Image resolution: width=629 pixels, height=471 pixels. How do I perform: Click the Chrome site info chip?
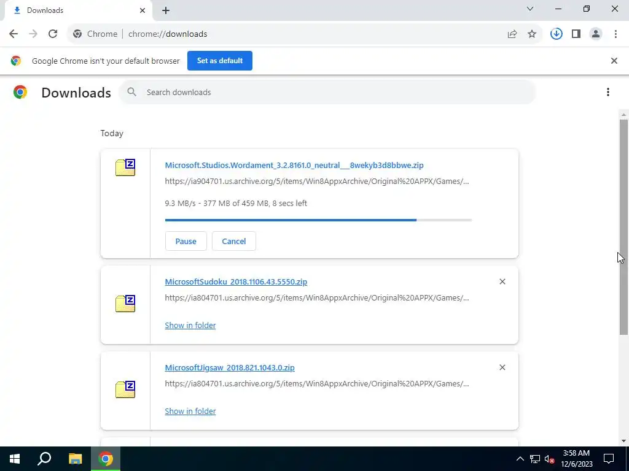(95, 34)
